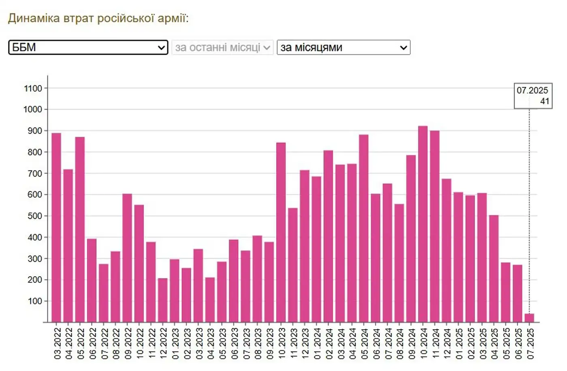Click the 11.2024 bar

tap(435, 226)
